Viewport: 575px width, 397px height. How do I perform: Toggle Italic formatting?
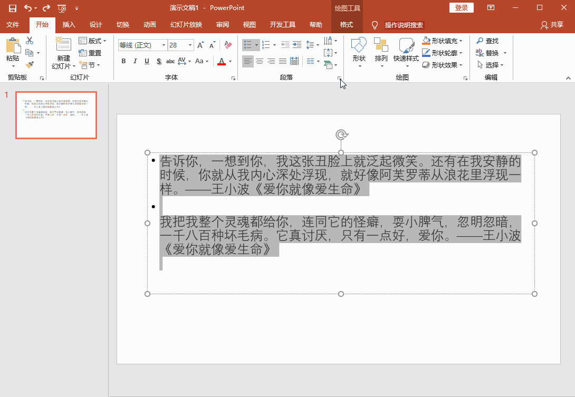click(x=135, y=61)
